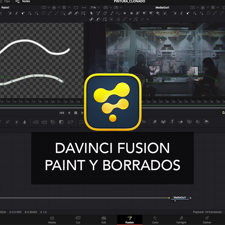Go to first frame transport button
This screenshot has width=225, height=225.
click(x=62, y=113)
